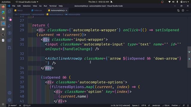Click 'setIsOpened' on line 29
This screenshot has width=191, height=107.
coord(167,30)
